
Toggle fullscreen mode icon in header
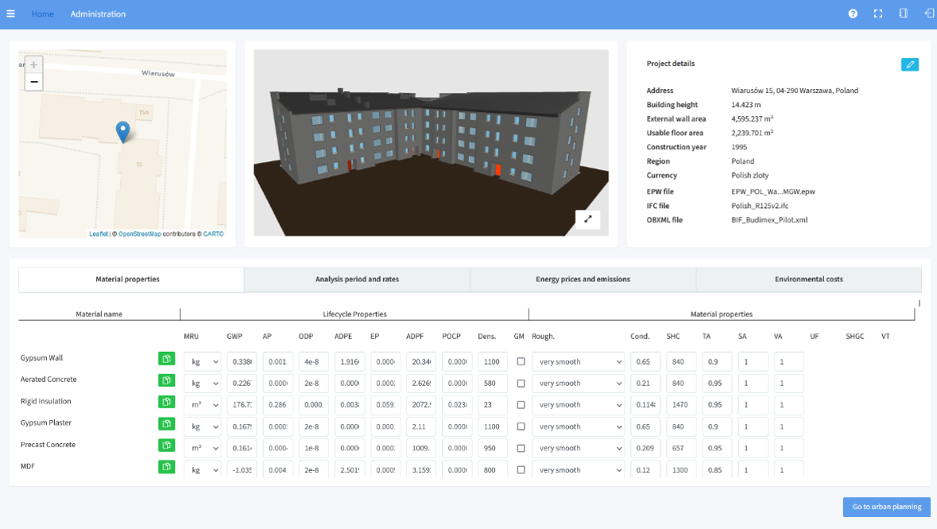click(x=878, y=14)
